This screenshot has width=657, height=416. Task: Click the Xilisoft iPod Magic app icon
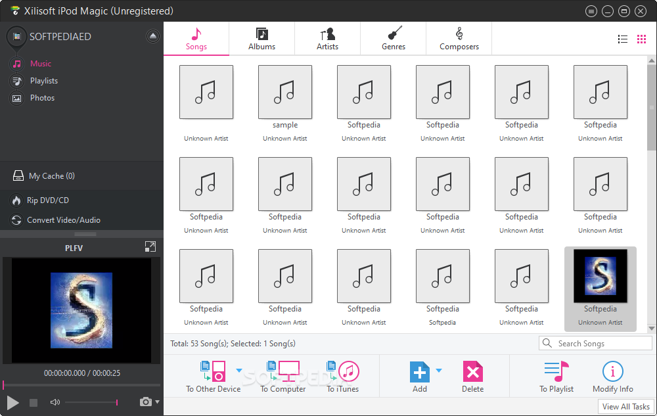click(15, 11)
